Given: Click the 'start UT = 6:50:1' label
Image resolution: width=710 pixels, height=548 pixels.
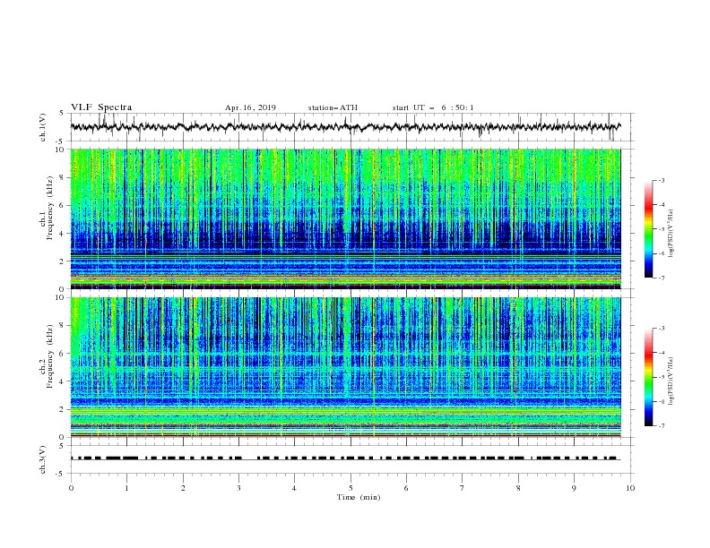Looking at the screenshot, I should 433,107.
